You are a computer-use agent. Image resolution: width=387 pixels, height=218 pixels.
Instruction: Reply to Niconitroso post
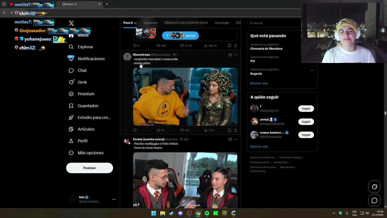(x=135, y=130)
